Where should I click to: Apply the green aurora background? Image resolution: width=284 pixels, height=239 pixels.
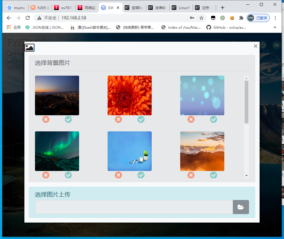(68, 175)
